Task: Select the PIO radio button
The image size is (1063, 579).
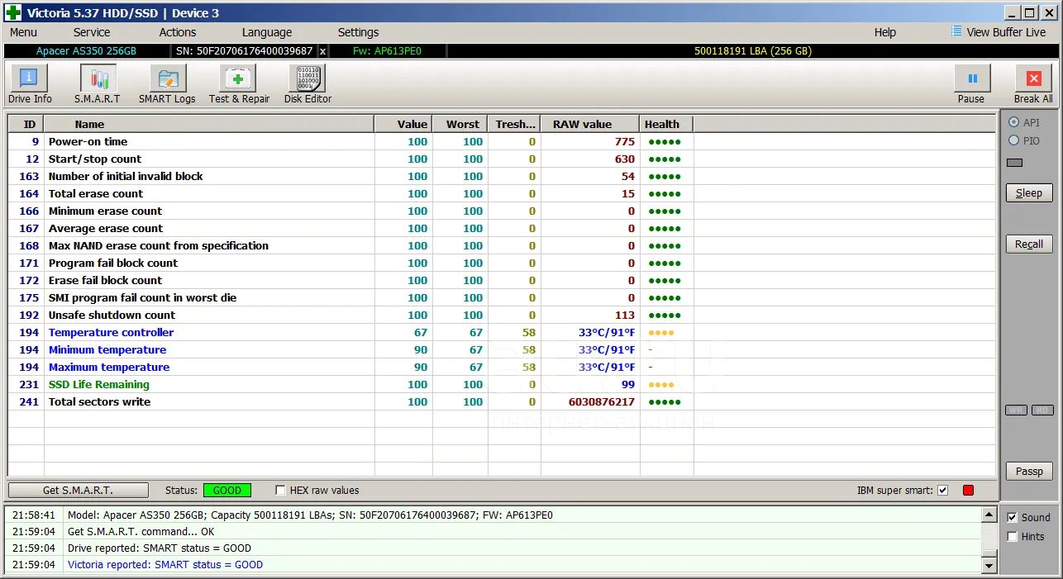Action: 1013,140
